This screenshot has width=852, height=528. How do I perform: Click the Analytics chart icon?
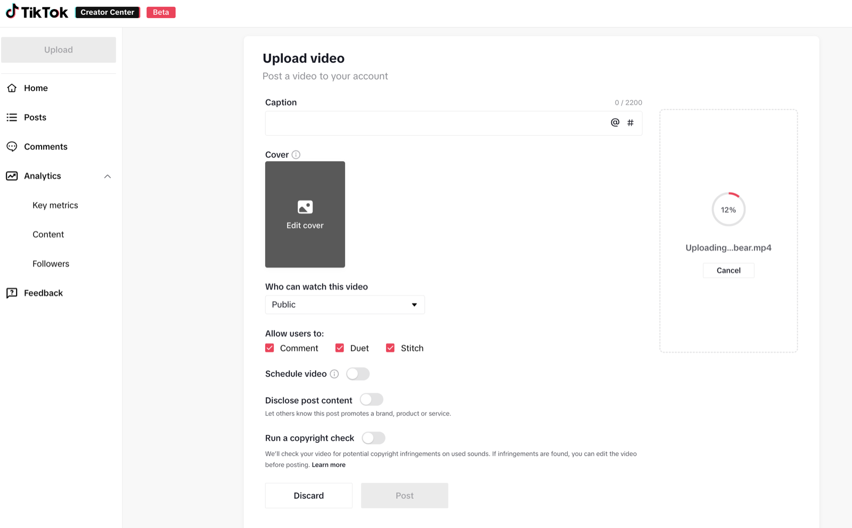(12, 176)
